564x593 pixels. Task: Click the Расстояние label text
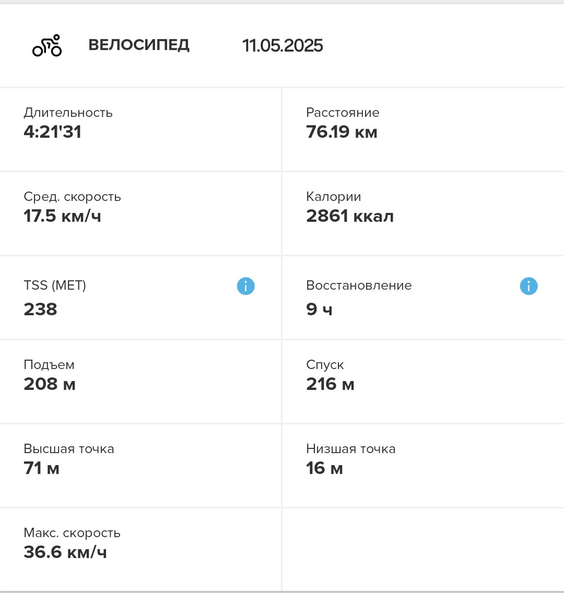pyautogui.click(x=343, y=112)
